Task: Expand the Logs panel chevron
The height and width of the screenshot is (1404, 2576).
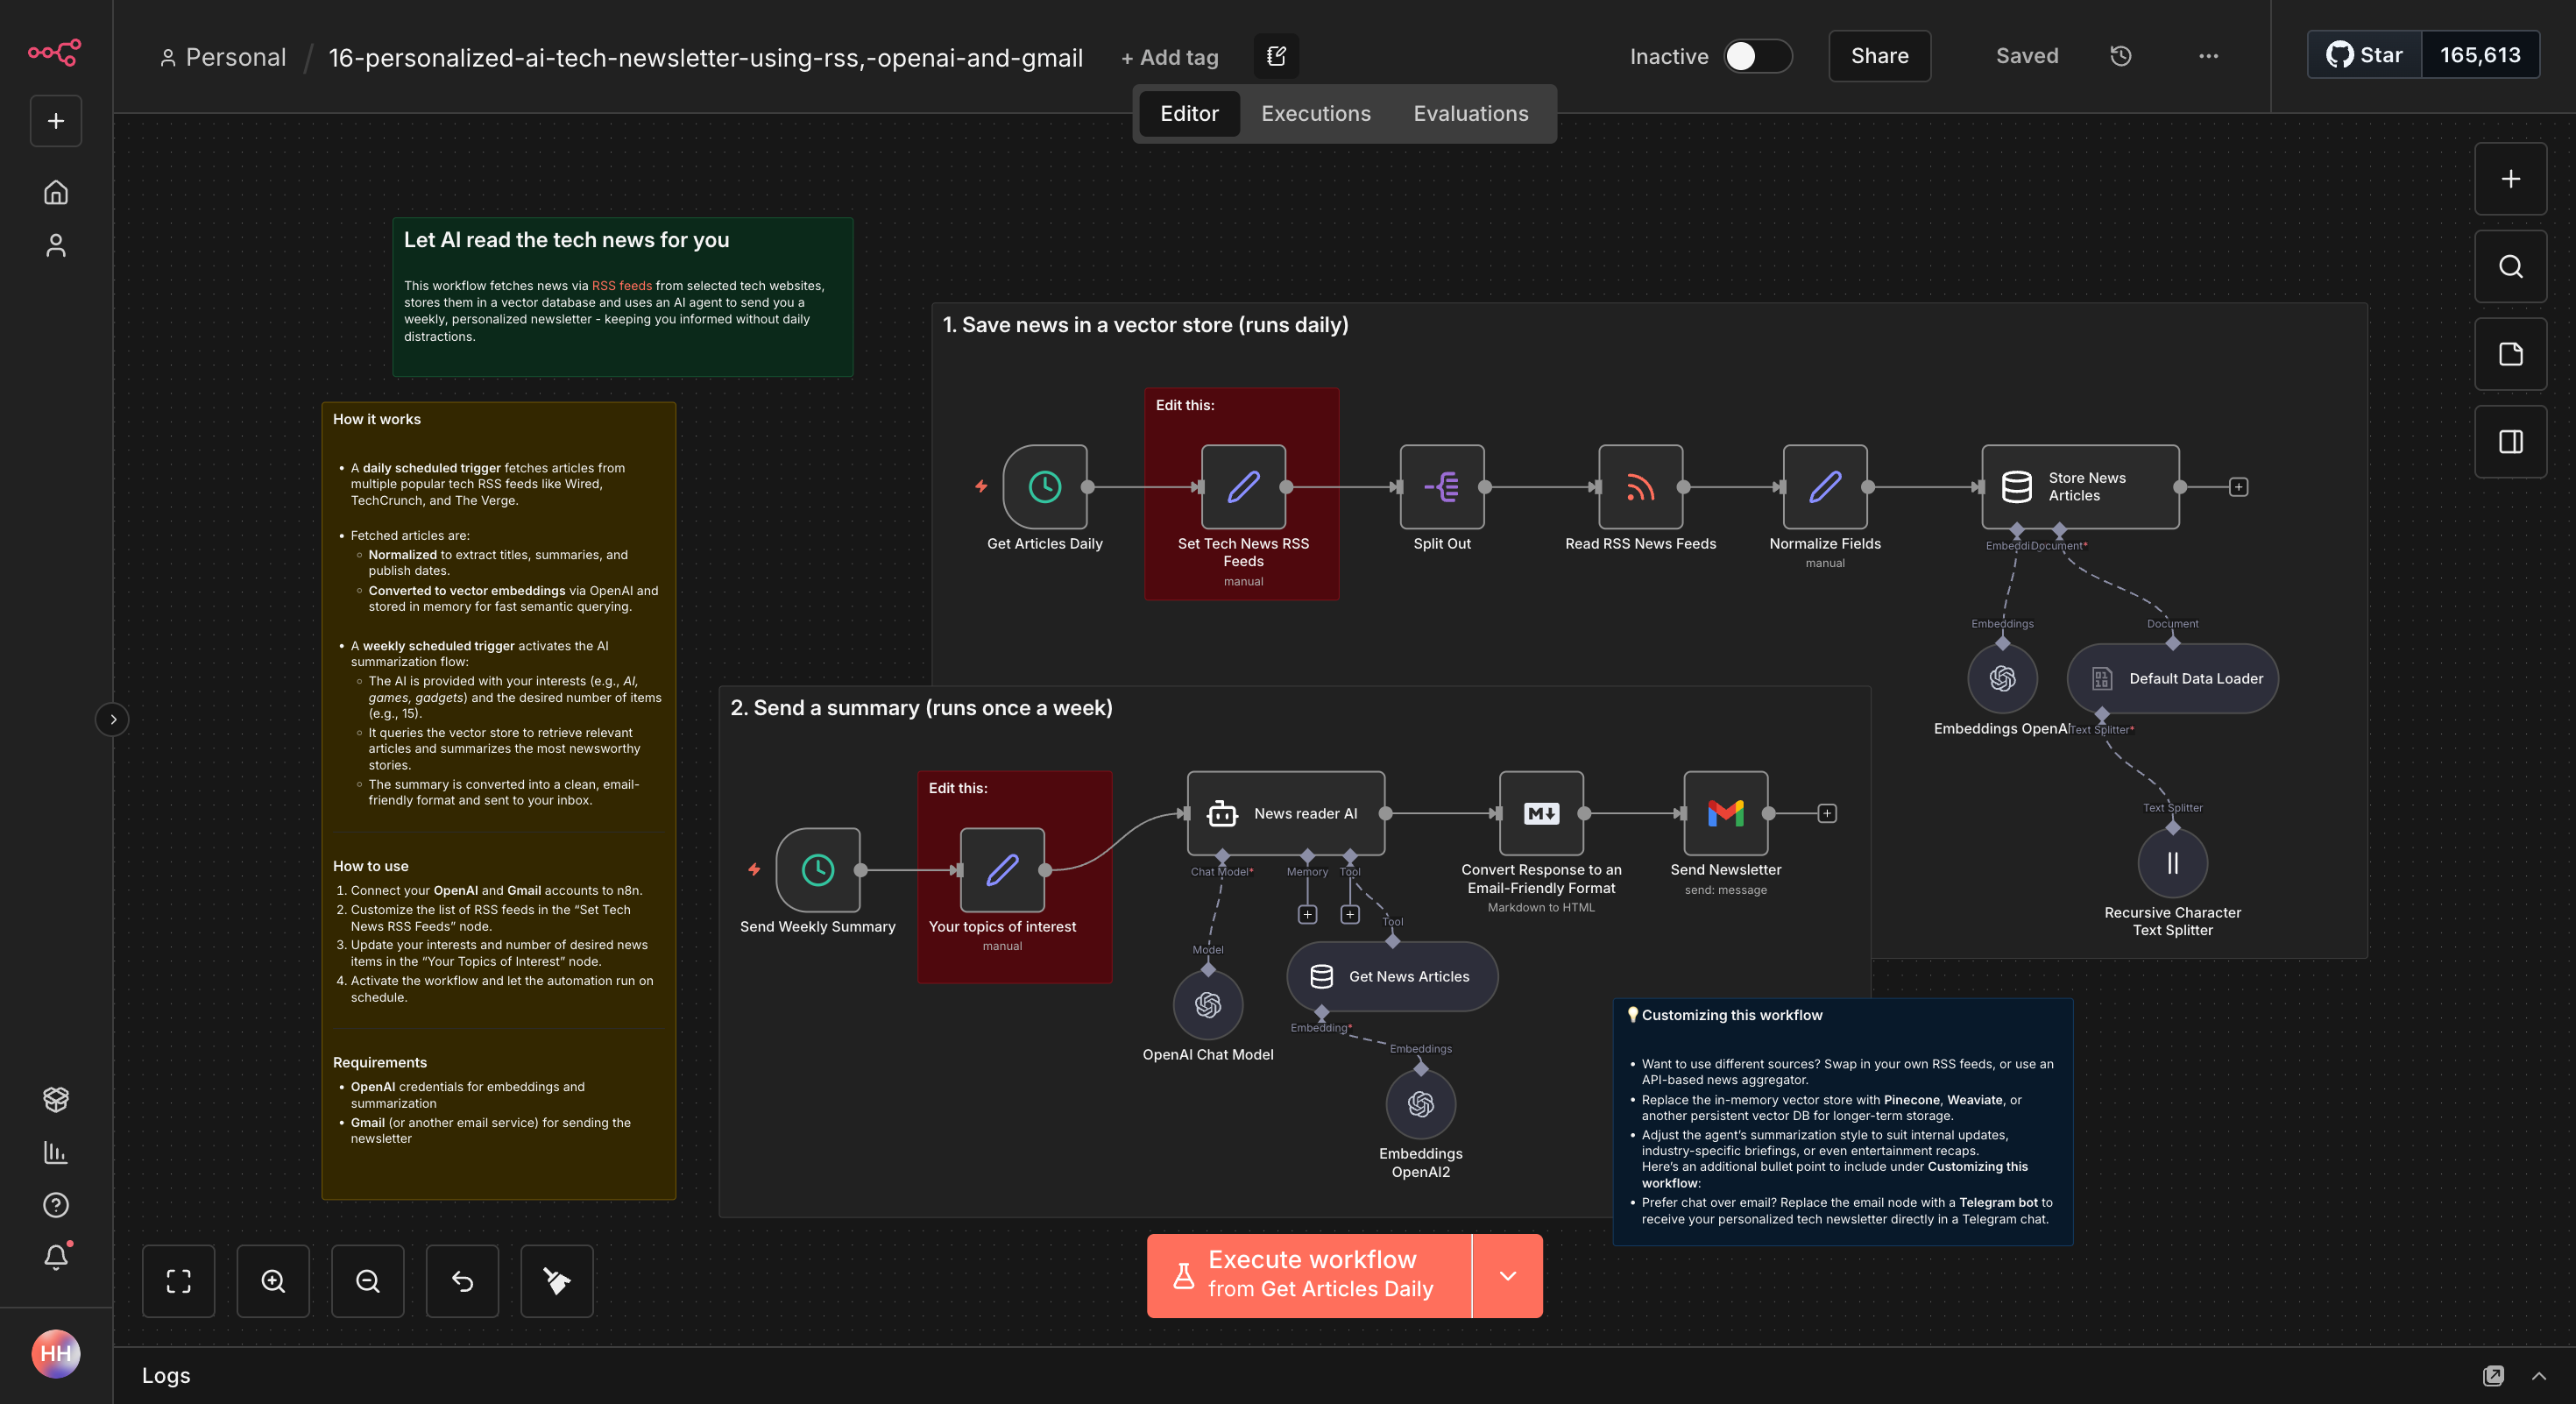Action: click(2538, 1376)
